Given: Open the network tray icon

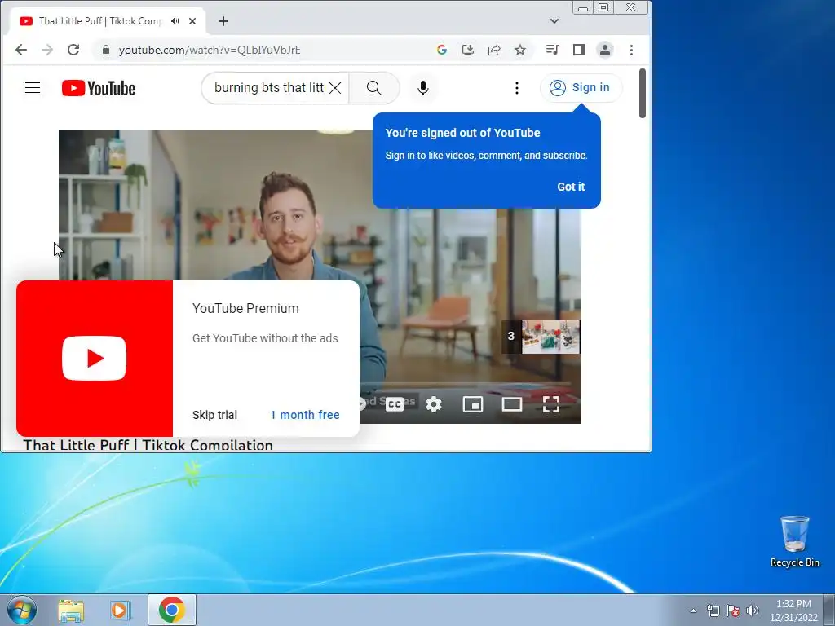Looking at the screenshot, I should tap(713, 611).
